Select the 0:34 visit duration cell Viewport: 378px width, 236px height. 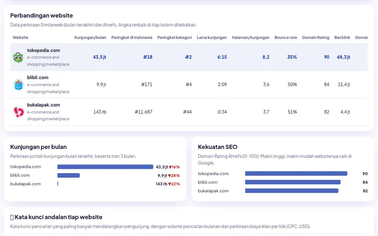point(222,112)
